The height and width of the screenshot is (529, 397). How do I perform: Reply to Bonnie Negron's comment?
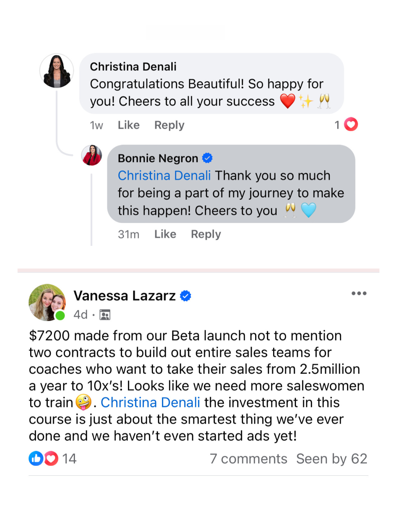pos(206,234)
